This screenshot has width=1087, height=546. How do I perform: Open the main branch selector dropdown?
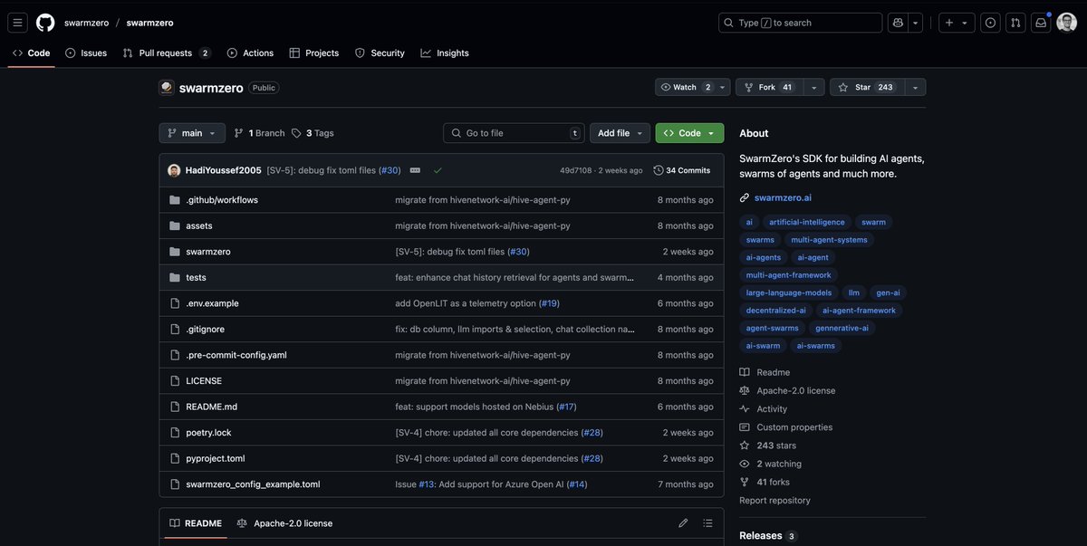pyautogui.click(x=192, y=133)
